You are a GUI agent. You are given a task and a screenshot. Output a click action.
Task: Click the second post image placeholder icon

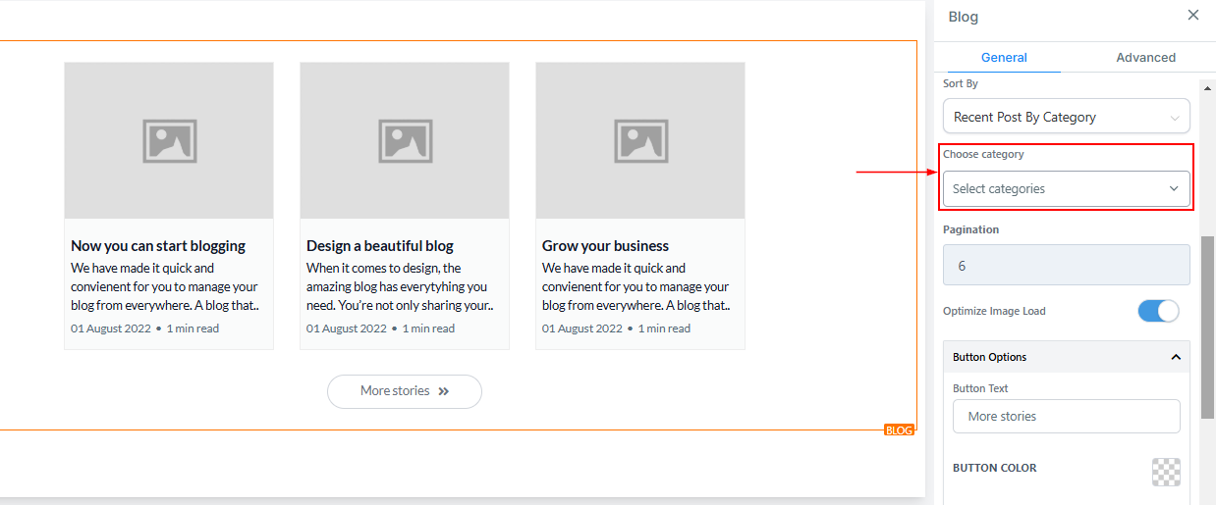pos(405,140)
